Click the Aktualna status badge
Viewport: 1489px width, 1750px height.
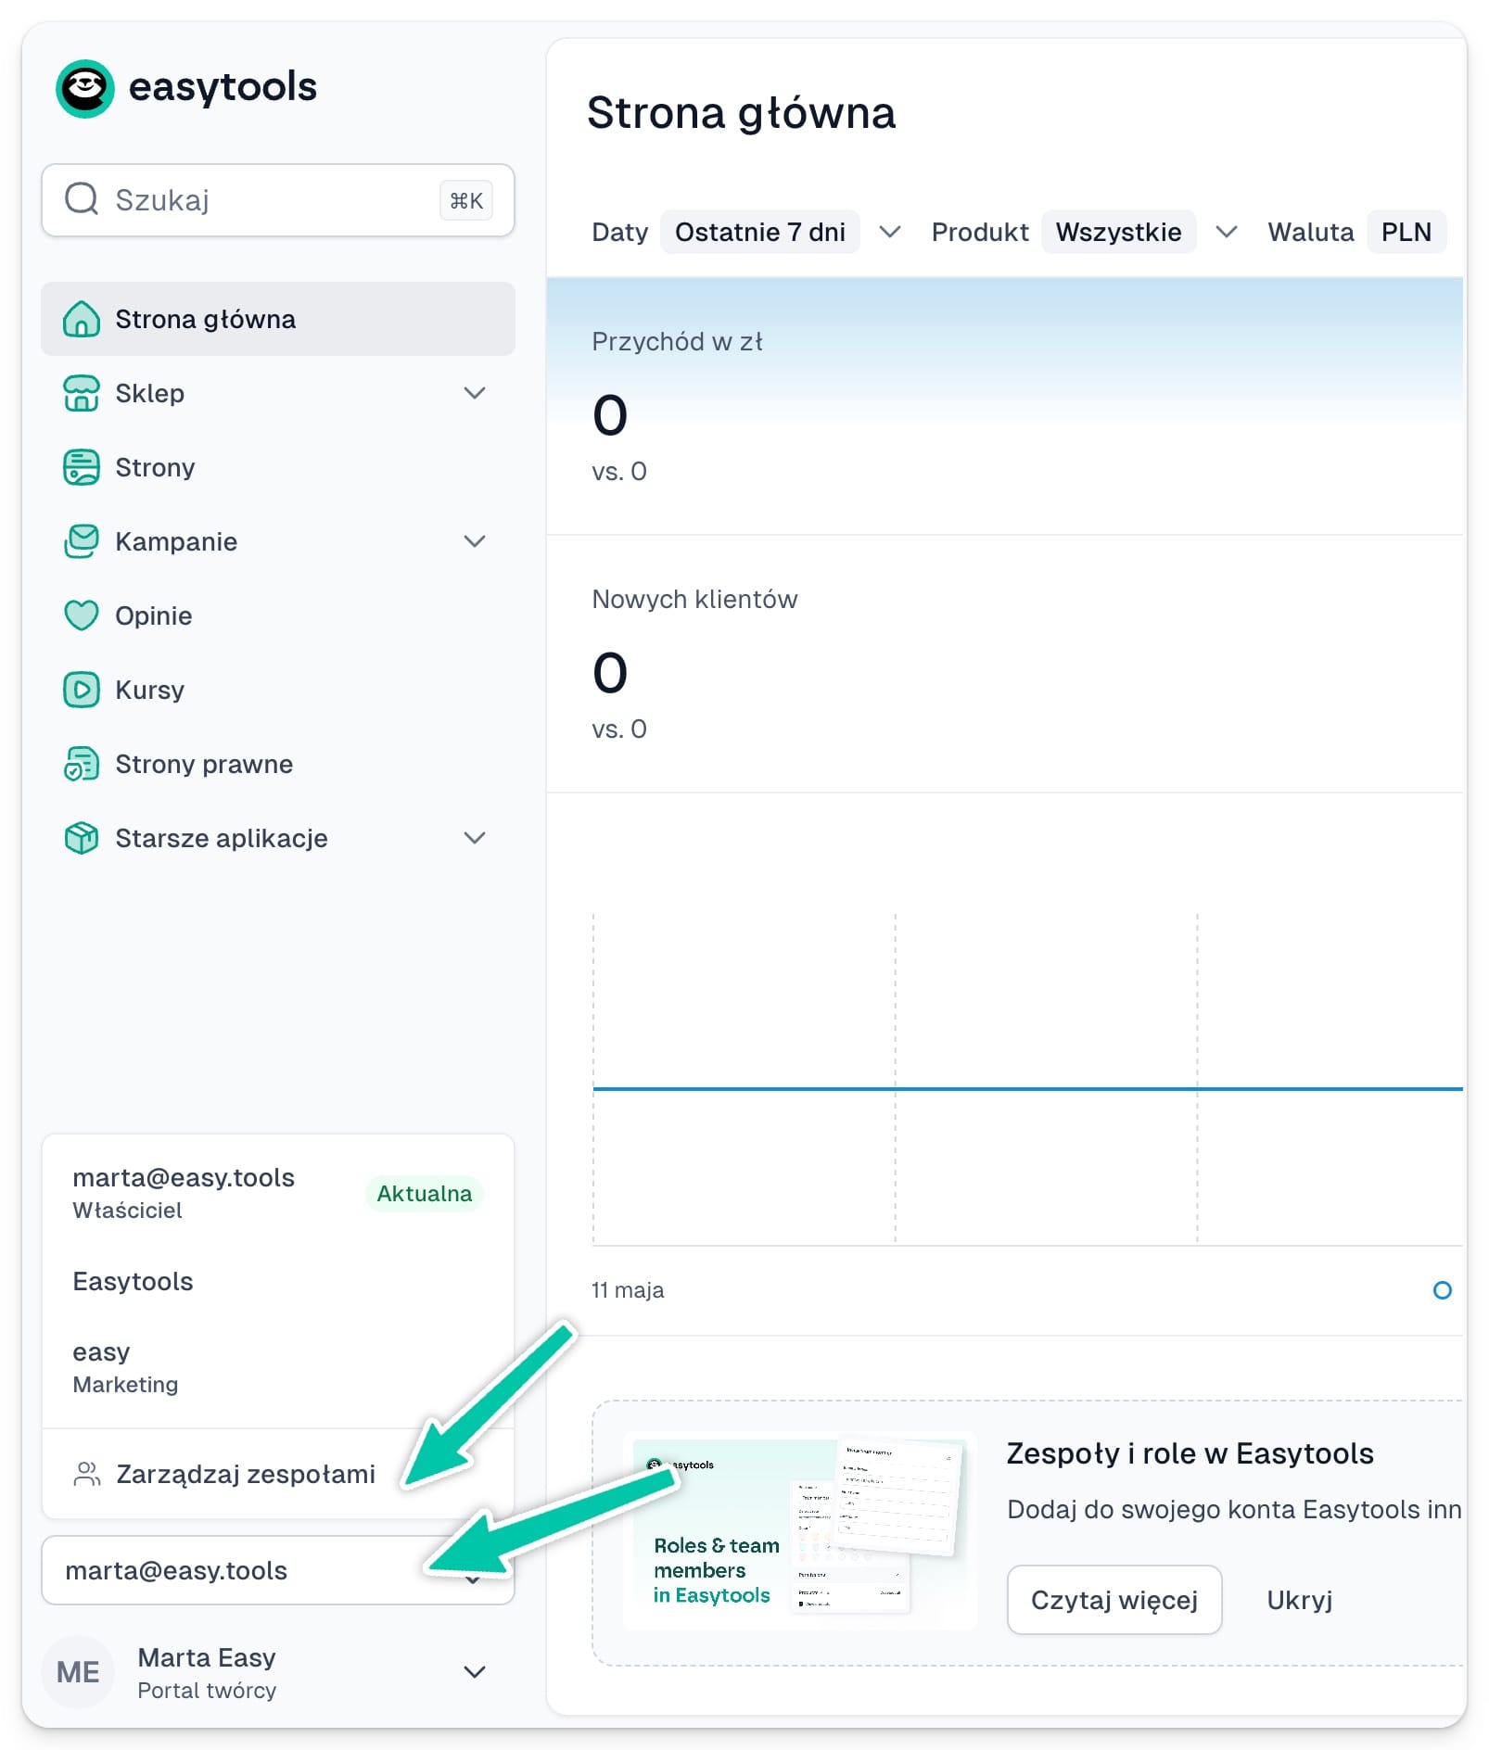point(424,1193)
